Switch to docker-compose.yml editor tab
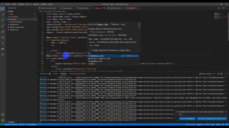 [47, 8]
